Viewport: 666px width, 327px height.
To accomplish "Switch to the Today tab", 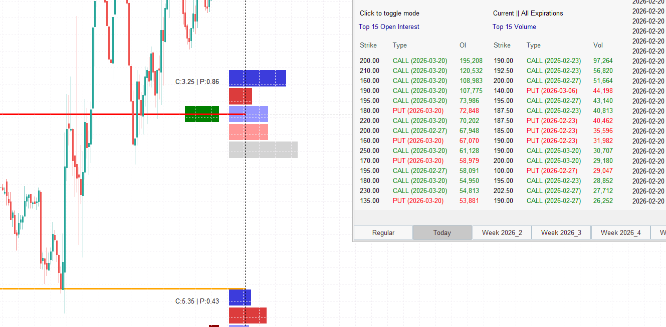I will coord(442,232).
